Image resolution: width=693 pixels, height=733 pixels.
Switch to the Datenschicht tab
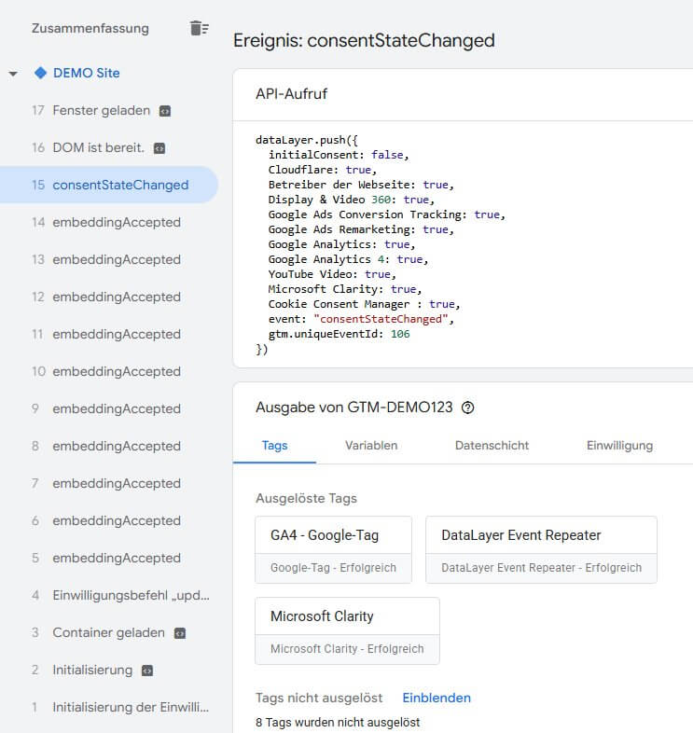coord(492,446)
